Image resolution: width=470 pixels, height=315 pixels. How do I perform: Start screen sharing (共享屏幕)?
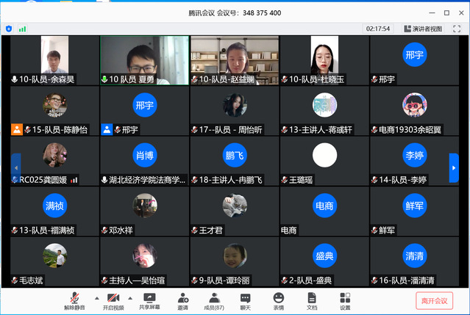pyautogui.click(x=150, y=300)
